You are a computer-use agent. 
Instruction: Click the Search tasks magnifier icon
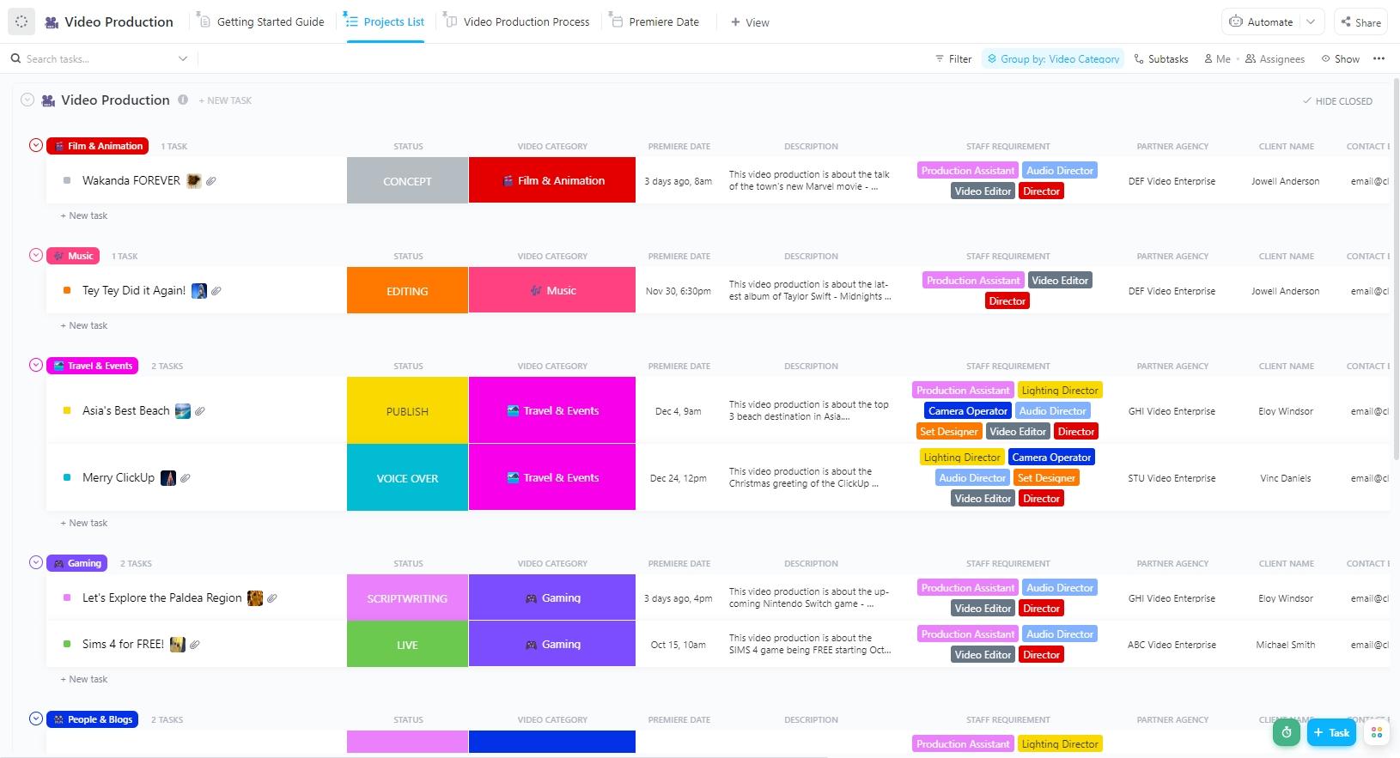(16, 58)
